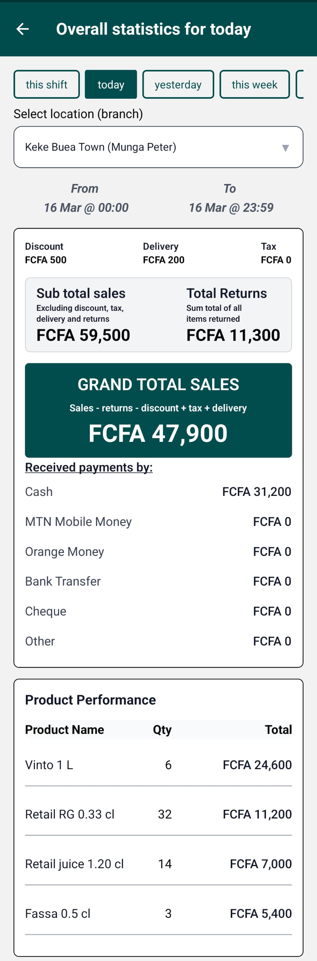Select the 'this shift' filter tab

coord(47,84)
